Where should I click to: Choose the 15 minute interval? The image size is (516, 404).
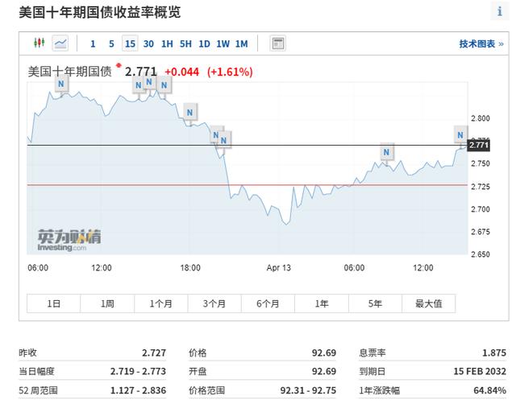(130, 43)
